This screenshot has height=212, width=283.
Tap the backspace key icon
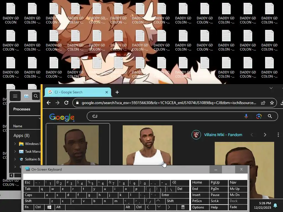[x=180, y=183]
